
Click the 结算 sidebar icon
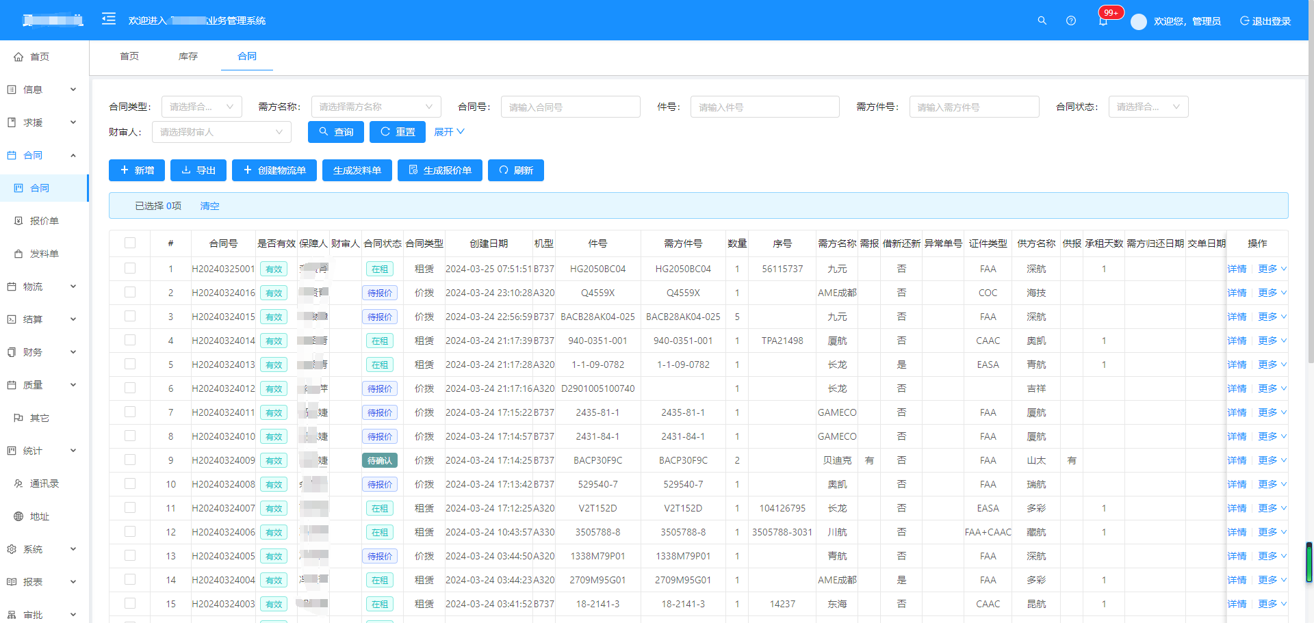(12, 319)
